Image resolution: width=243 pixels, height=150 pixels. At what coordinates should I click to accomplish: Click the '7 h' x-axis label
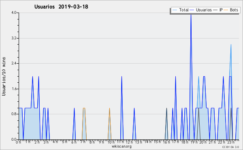(83, 142)
